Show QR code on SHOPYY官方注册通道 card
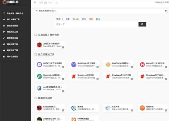The width and height of the screenshot is (169, 121). pos(63,67)
